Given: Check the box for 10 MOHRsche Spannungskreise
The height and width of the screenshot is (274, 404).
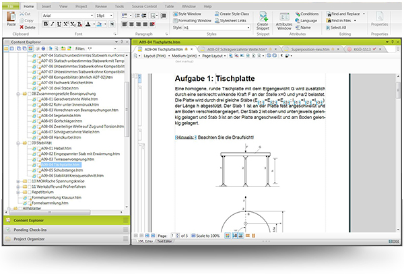Looking at the screenshot, I should point(30,181).
